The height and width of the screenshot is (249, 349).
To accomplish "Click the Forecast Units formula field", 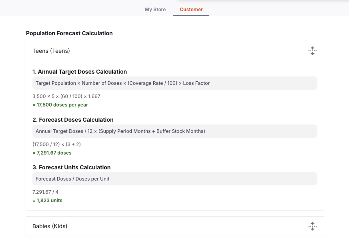I will tap(175, 179).
